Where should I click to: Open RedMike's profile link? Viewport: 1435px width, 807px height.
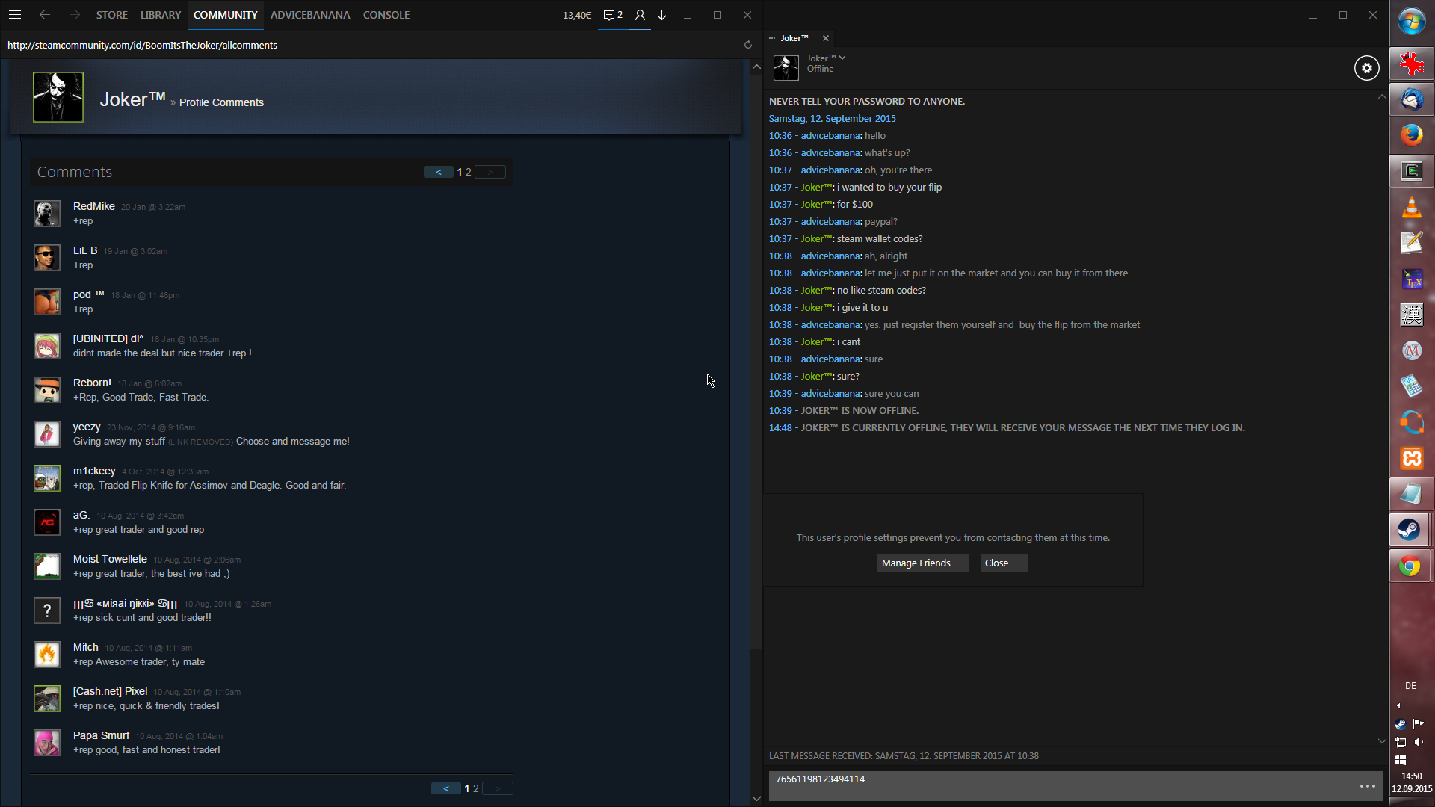coord(93,206)
